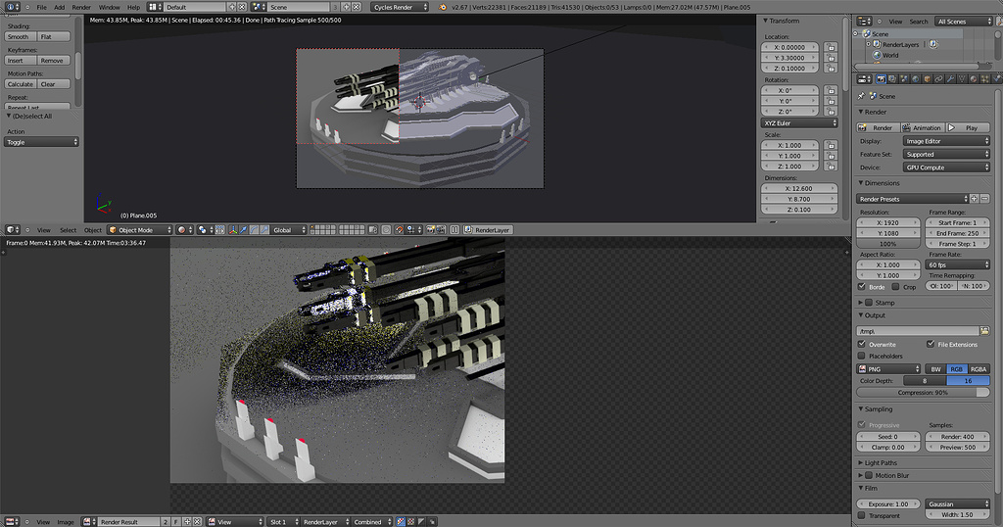Open the Render properties tab (camera icon)
Image resolution: width=1003 pixels, height=527 pixels.
click(882, 78)
